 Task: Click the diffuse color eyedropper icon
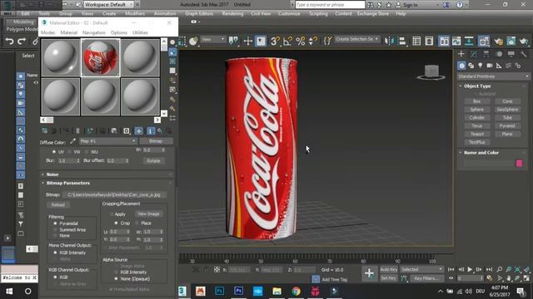(72, 141)
